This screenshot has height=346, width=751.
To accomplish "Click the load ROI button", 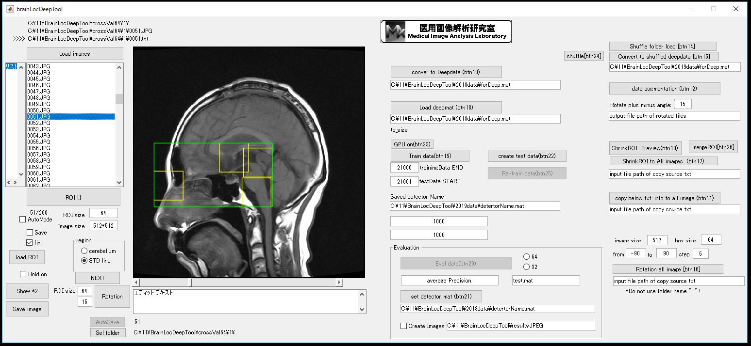I will 27,257.
